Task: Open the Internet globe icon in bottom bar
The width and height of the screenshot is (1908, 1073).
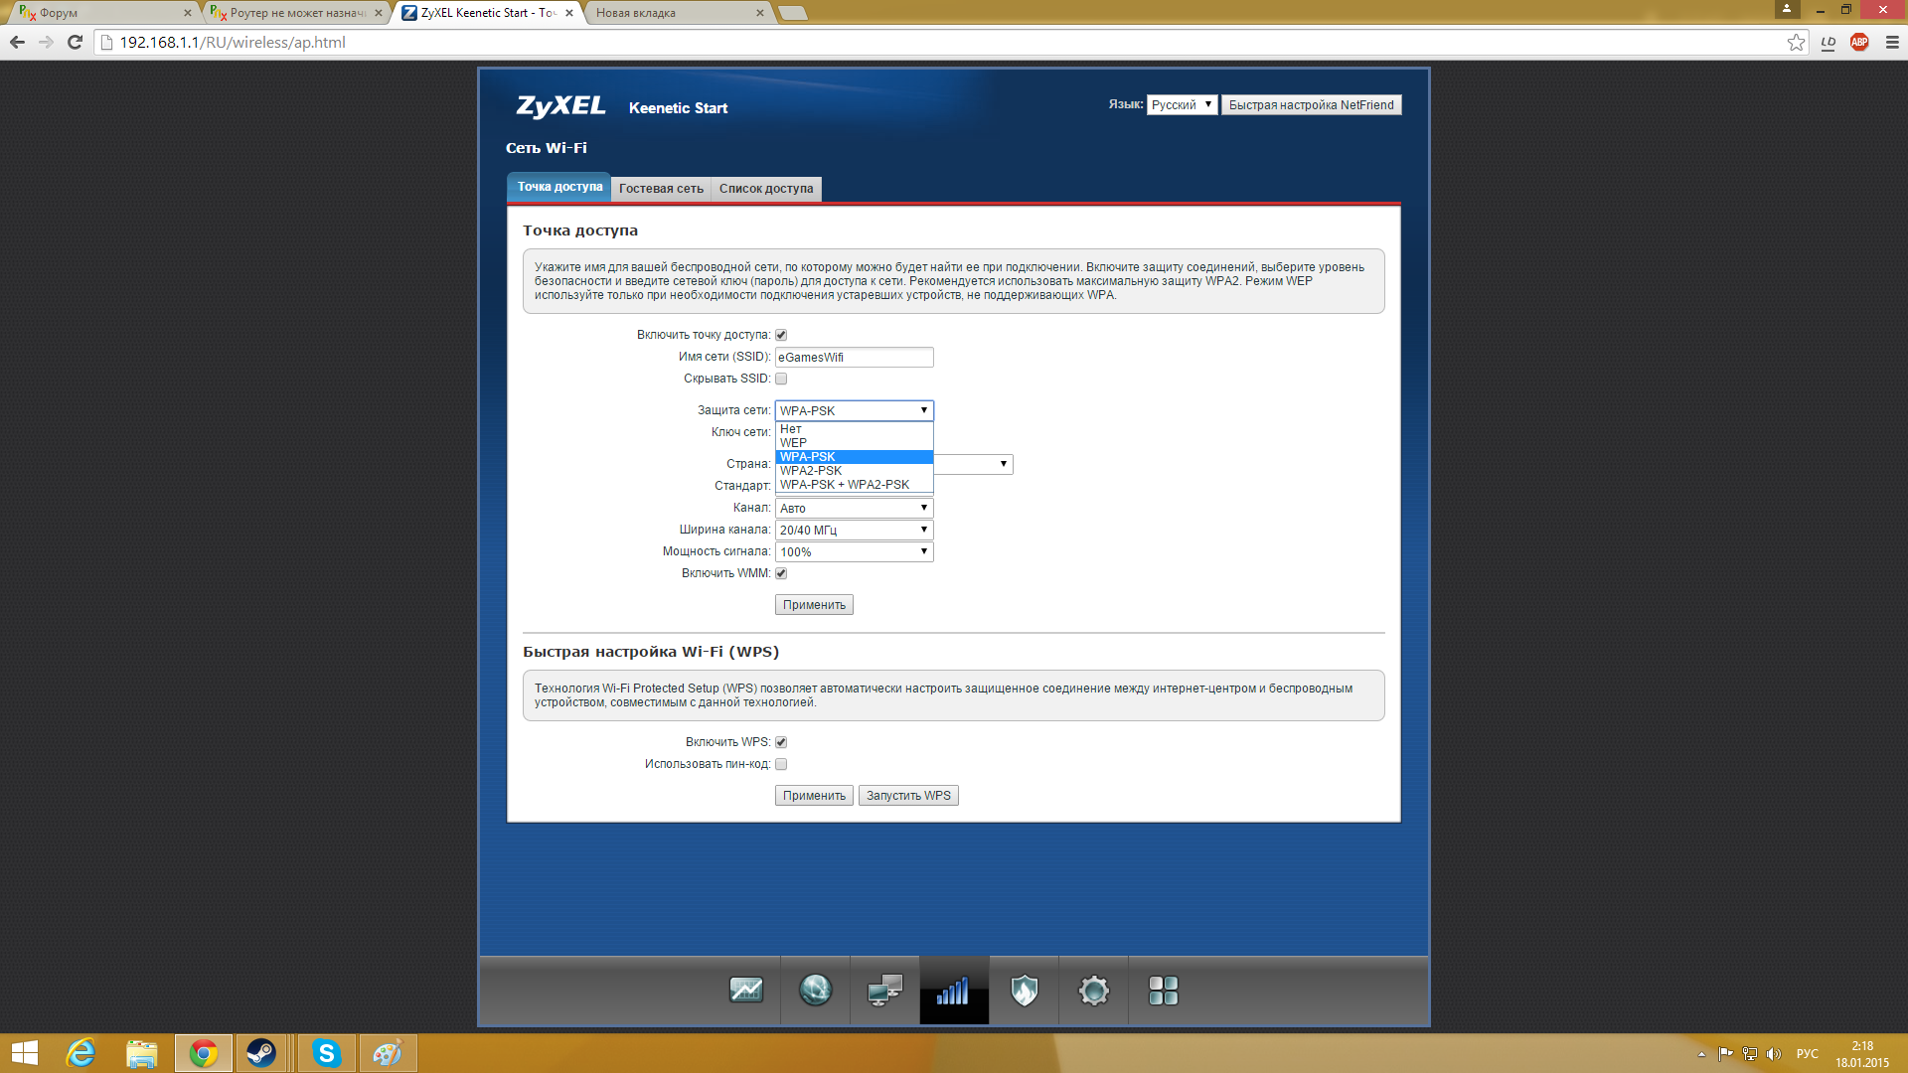Action: 815,990
